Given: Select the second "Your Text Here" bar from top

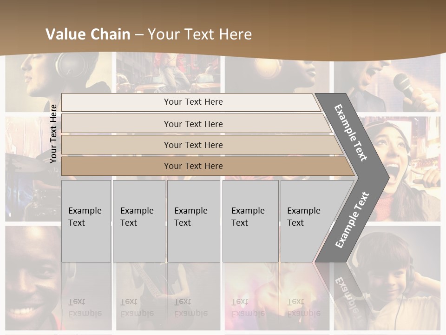Looking at the screenshot, I should pos(193,124).
